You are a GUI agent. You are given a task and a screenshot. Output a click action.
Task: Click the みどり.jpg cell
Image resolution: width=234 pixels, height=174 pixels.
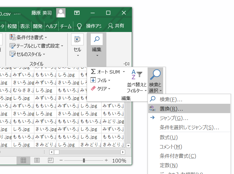coord(113,121)
